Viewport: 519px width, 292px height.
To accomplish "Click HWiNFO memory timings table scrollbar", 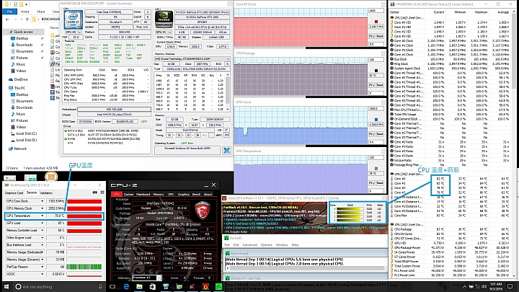I will 228,92.
